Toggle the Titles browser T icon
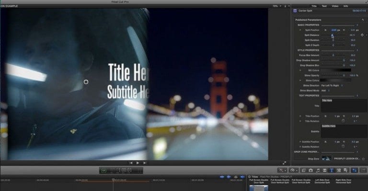The height and width of the screenshot is (191, 368). tap(332, 170)
